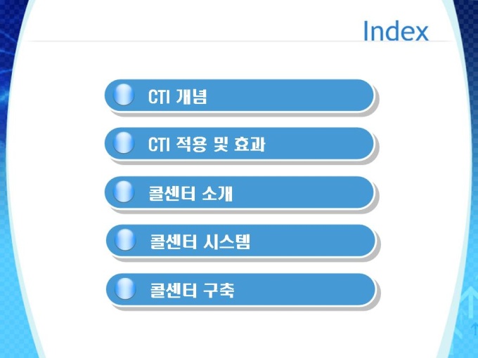The height and width of the screenshot is (358, 478).
Task: Select the orb bullet beside 콜센터 구축
Action: point(125,289)
